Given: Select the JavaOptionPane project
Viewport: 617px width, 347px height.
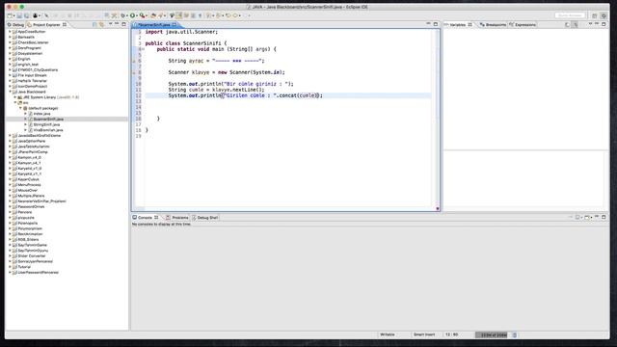Looking at the screenshot, I should [x=32, y=141].
